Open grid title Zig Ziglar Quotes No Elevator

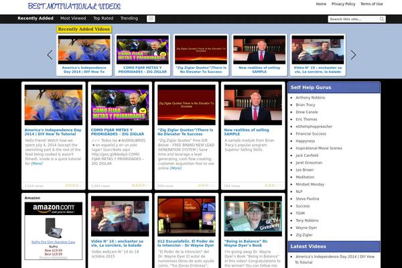click(x=185, y=132)
